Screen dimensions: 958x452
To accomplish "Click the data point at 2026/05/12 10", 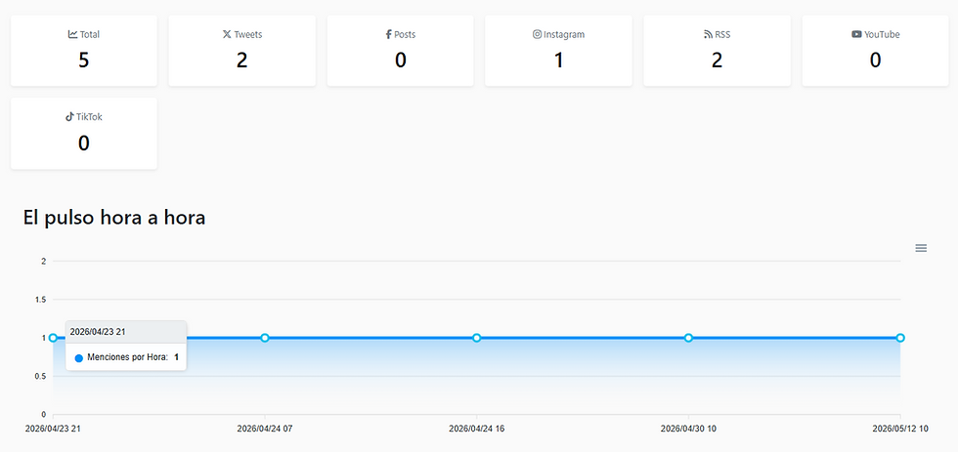I will (x=900, y=338).
